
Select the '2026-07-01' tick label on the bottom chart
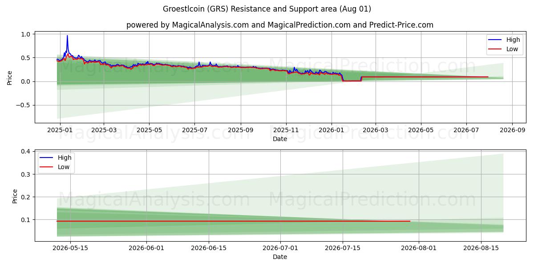coord(280,248)
